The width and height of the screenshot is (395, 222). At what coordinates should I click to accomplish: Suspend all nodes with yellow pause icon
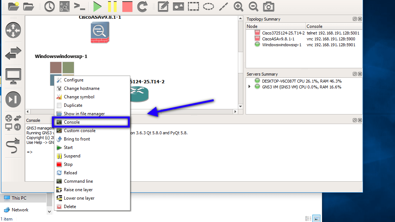112,7
